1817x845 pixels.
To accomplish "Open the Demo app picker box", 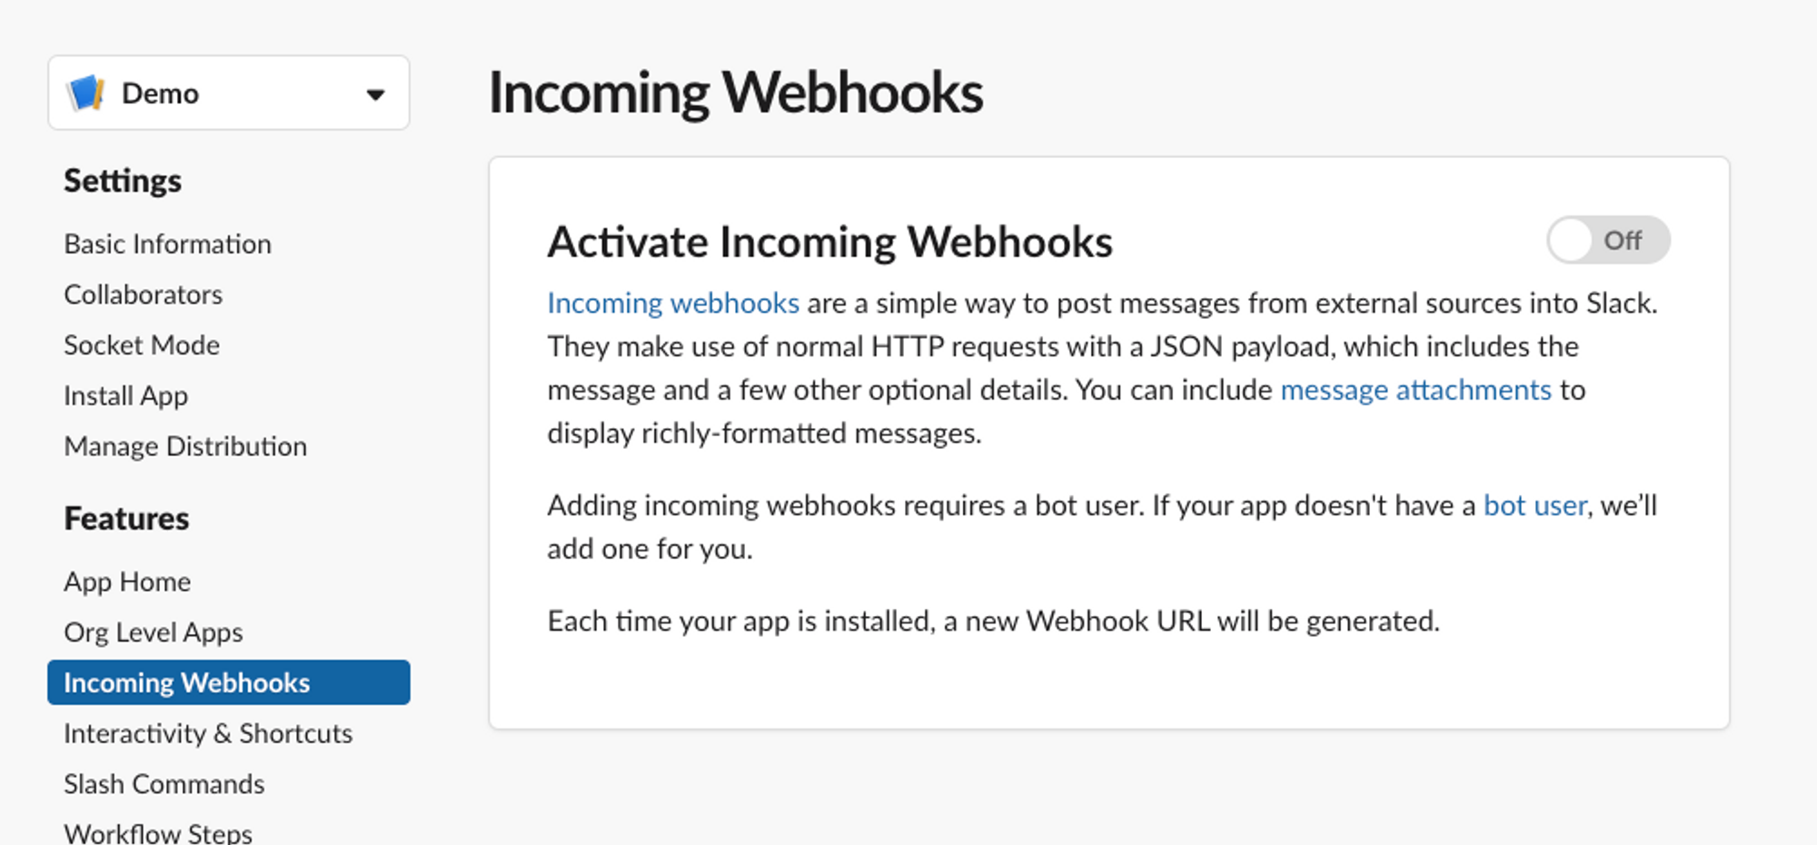I will (x=228, y=93).
